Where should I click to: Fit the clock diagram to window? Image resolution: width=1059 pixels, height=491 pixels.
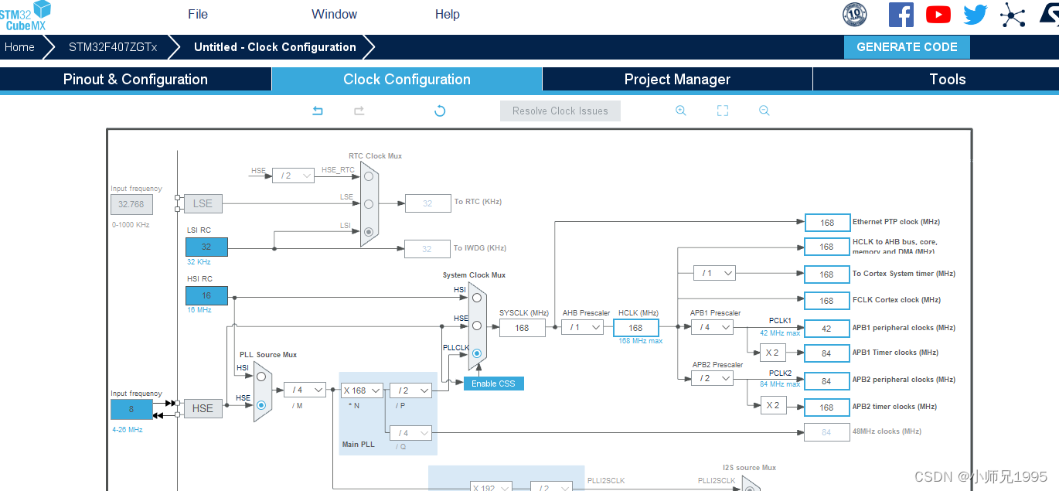(722, 111)
